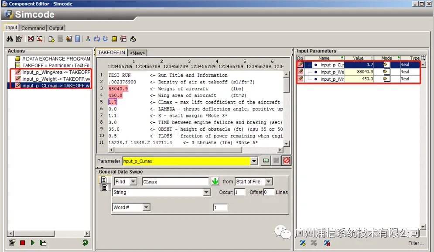This screenshot has width=434, height=252.
Task: Switch to the Command tab
Action: pos(33,28)
